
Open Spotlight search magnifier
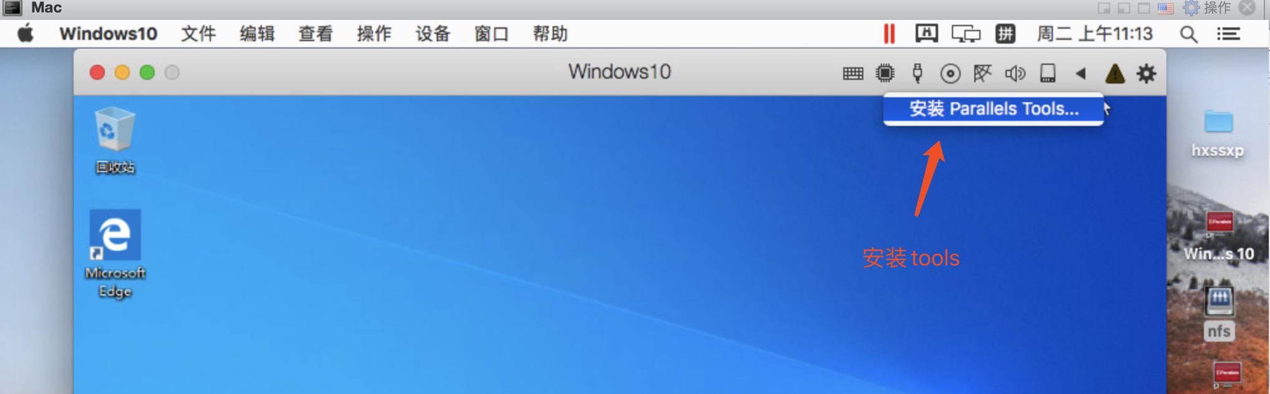tap(1189, 34)
